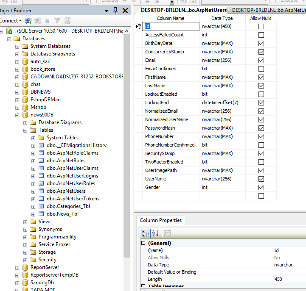This screenshot has height=291, width=306.
Task: Select dbo.__EFMigrationsHistory table
Action: tap(77, 145)
